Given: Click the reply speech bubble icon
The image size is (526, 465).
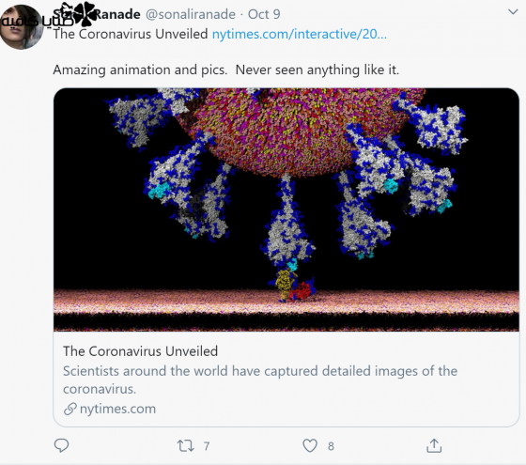Looking at the screenshot, I should (61, 445).
